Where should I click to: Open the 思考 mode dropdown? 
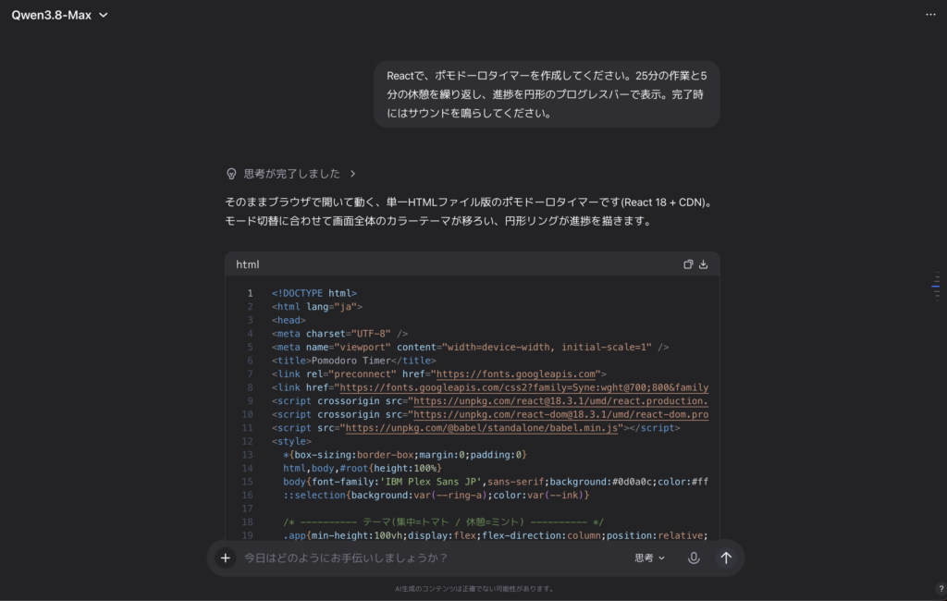pos(649,558)
